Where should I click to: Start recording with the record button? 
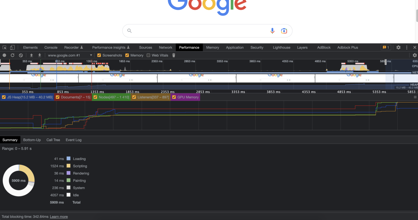pyautogui.click(x=4, y=55)
